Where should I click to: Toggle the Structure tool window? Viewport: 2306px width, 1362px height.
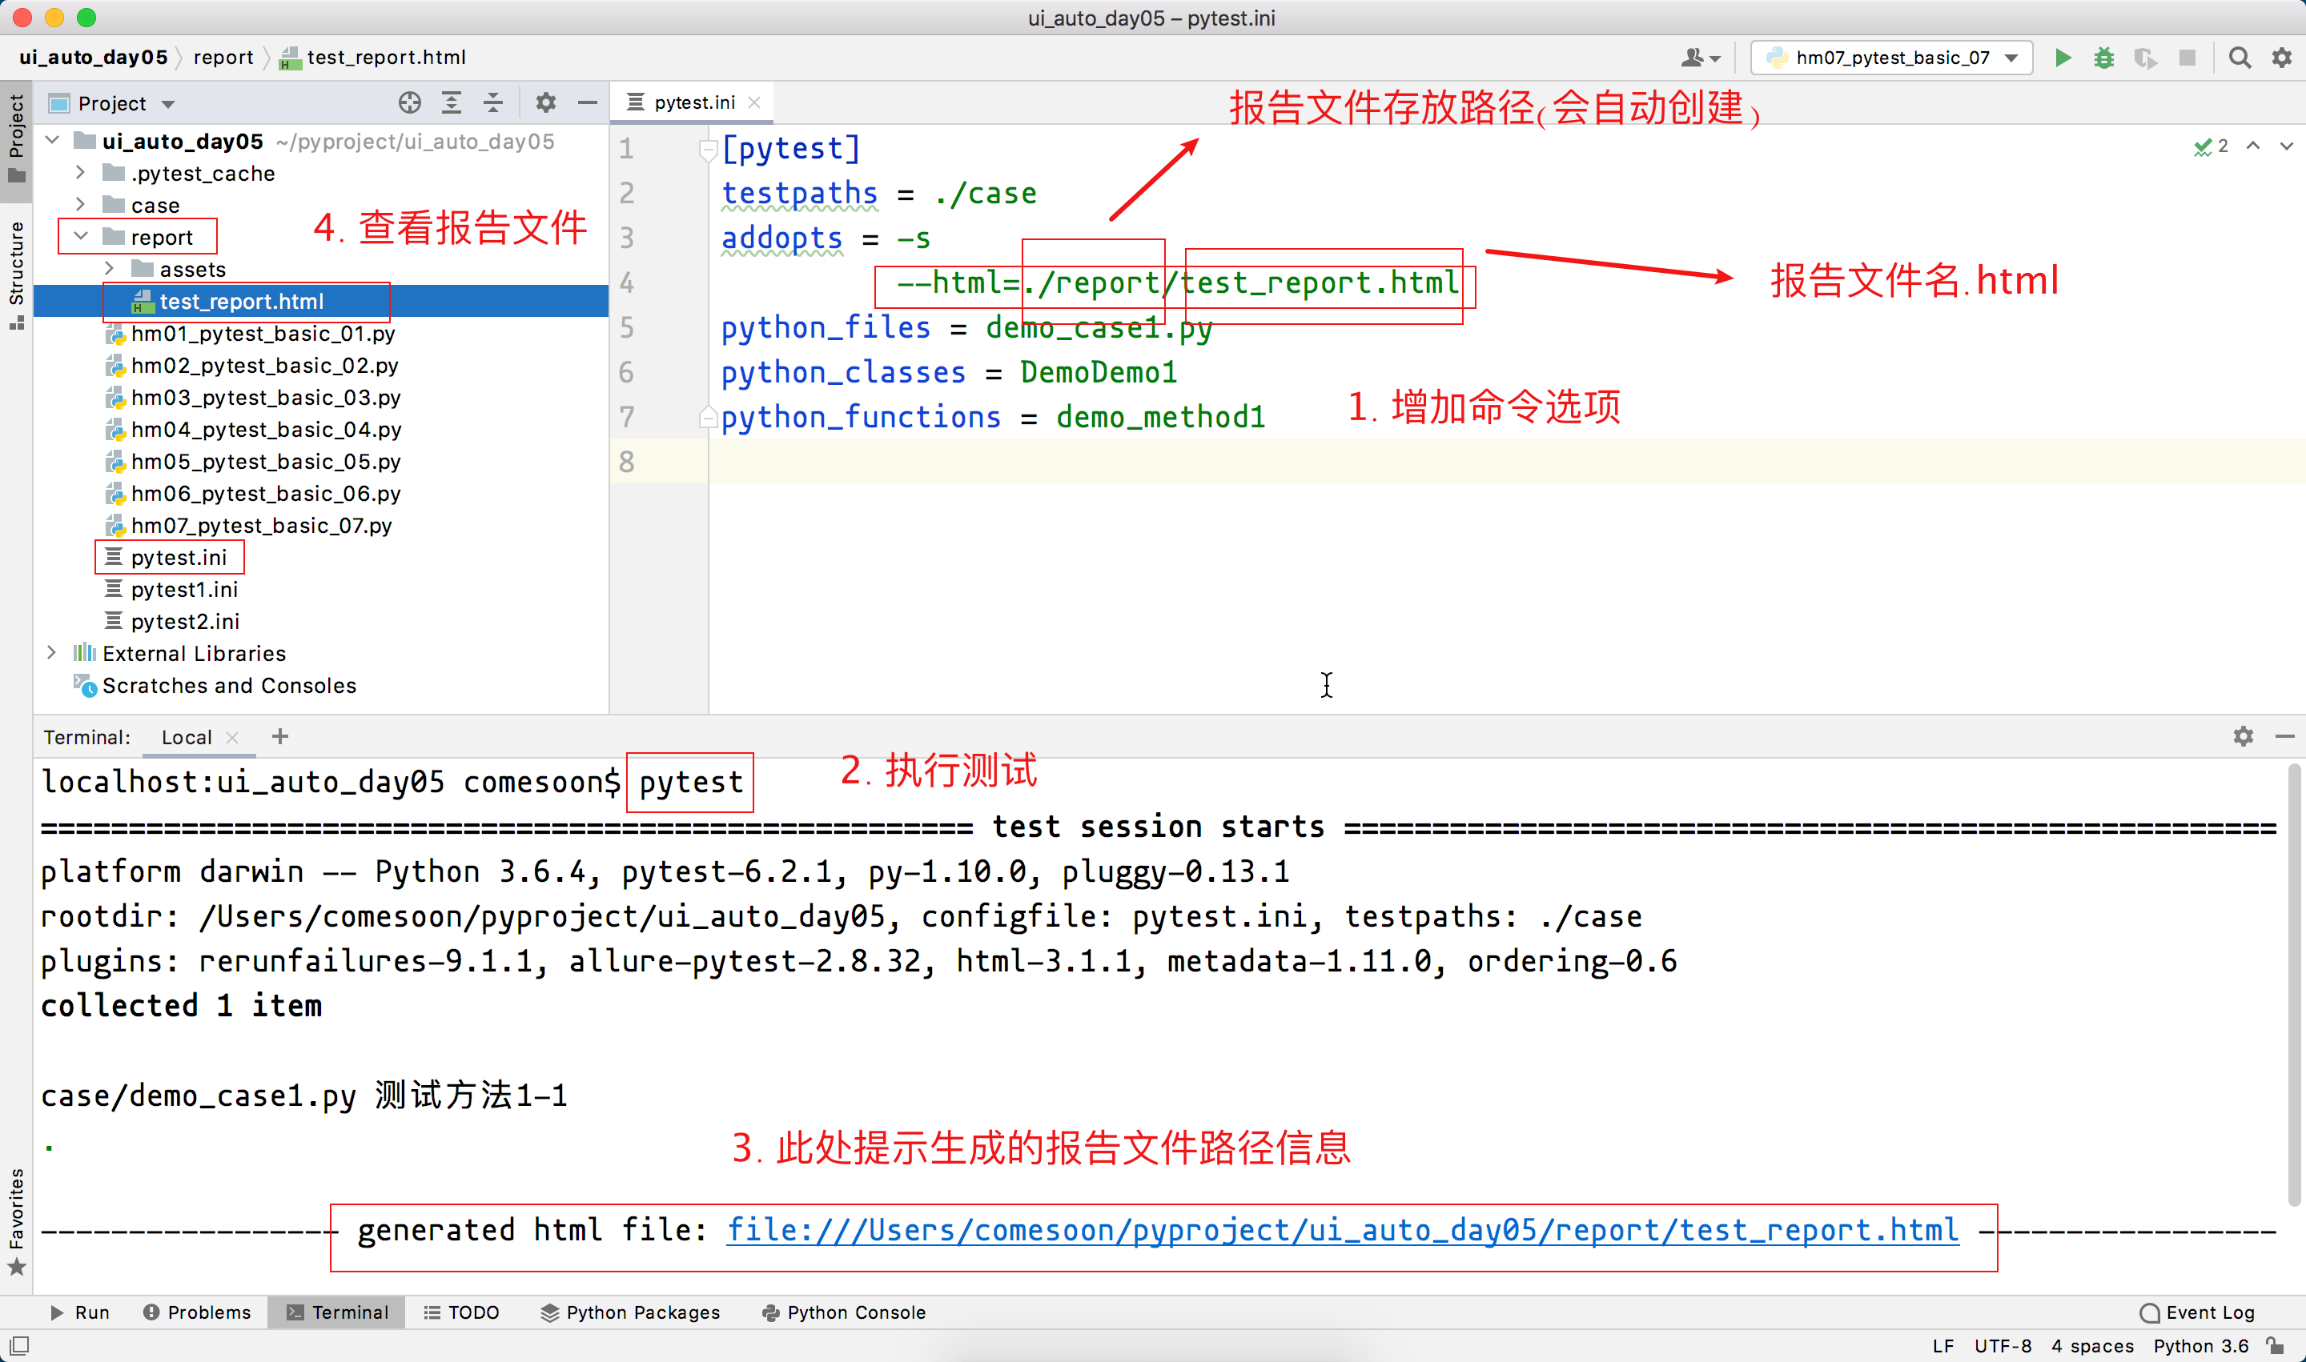tap(17, 274)
